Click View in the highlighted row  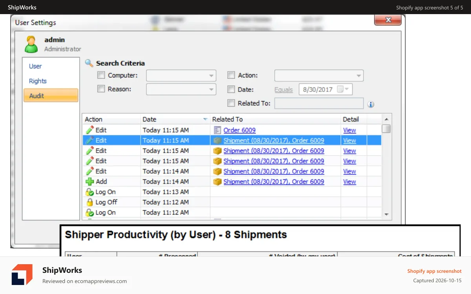(x=349, y=140)
